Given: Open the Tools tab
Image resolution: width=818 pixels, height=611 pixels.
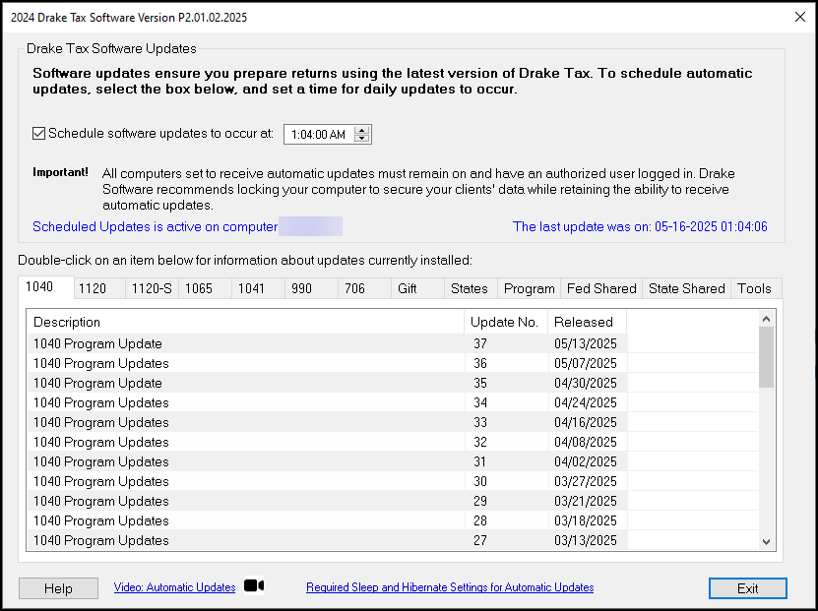Looking at the screenshot, I should pyautogui.click(x=756, y=288).
